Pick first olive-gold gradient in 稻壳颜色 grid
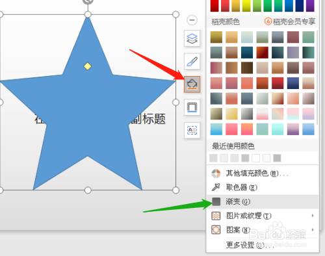This screenshot has height=256, width=325. (216, 37)
